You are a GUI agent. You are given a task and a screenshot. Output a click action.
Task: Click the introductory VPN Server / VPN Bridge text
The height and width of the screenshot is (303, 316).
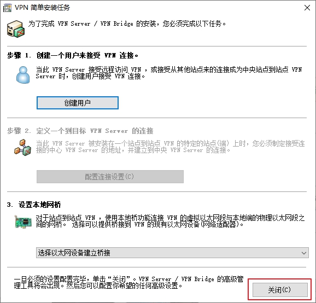(x=127, y=24)
